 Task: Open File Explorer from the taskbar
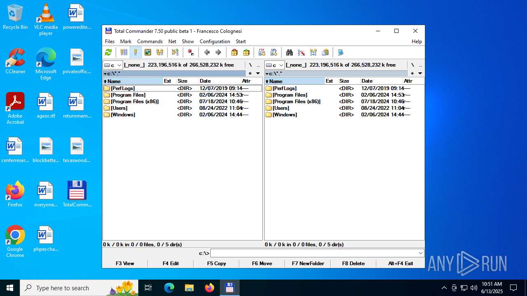click(189, 288)
